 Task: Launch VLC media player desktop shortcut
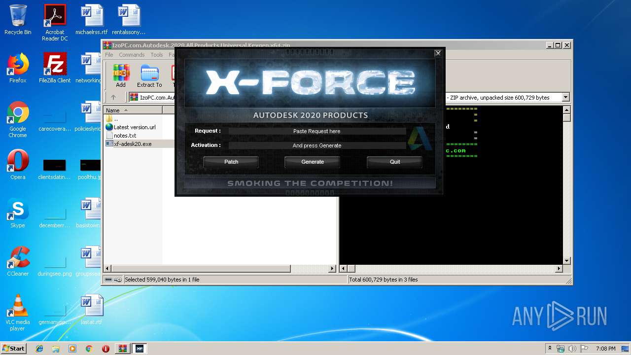[18, 313]
